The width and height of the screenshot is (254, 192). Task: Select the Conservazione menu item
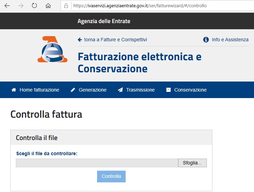click(190, 90)
